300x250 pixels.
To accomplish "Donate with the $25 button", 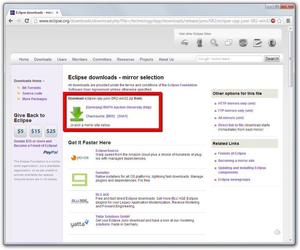I will 51,131.
